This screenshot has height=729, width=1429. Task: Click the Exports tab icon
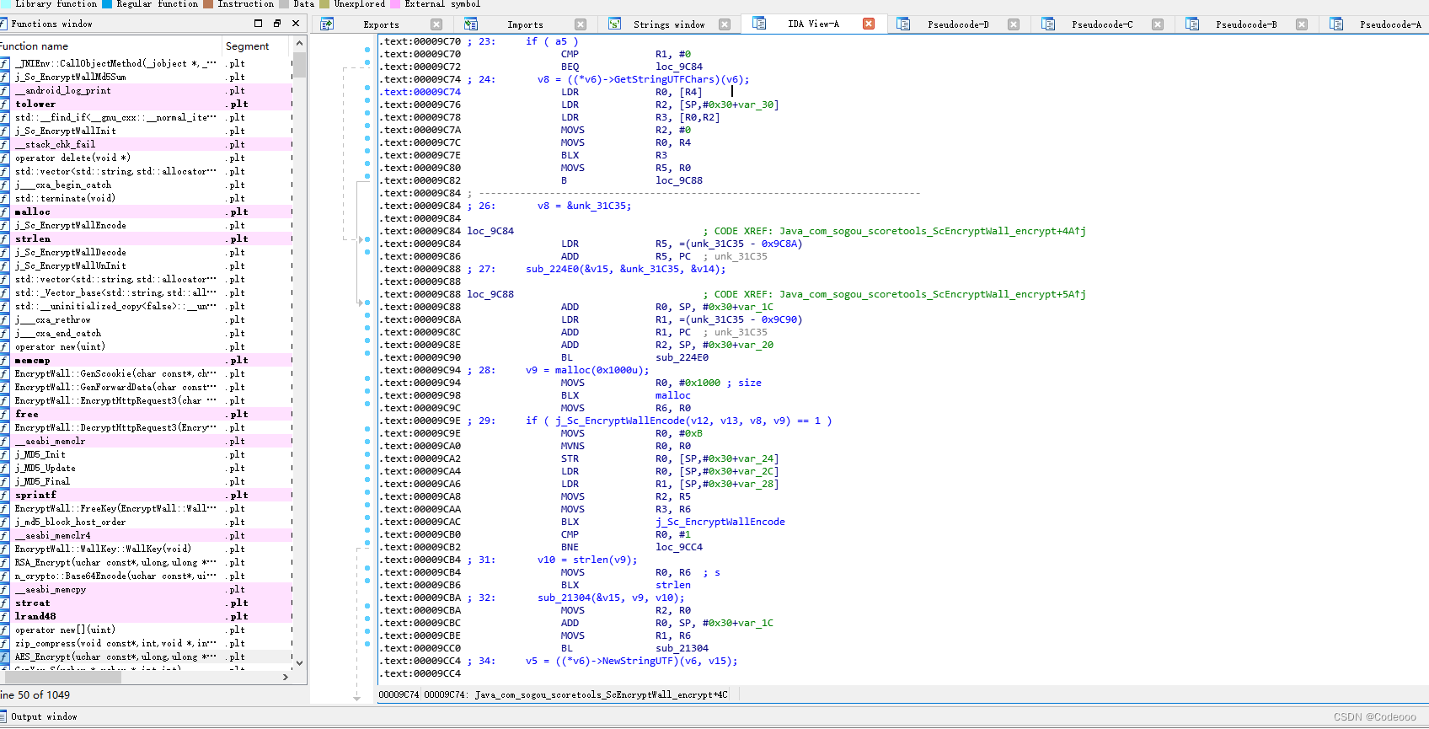(x=327, y=24)
